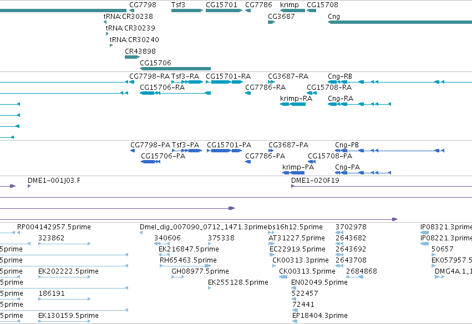The image size is (472, 324).
Task: Select EK130159.5prime EST label
Action: [x=68, y=316]
